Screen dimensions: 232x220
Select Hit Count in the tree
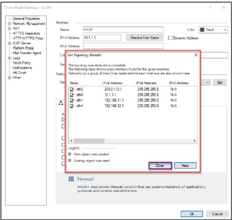pyautogui.click(x=20, y=73)
